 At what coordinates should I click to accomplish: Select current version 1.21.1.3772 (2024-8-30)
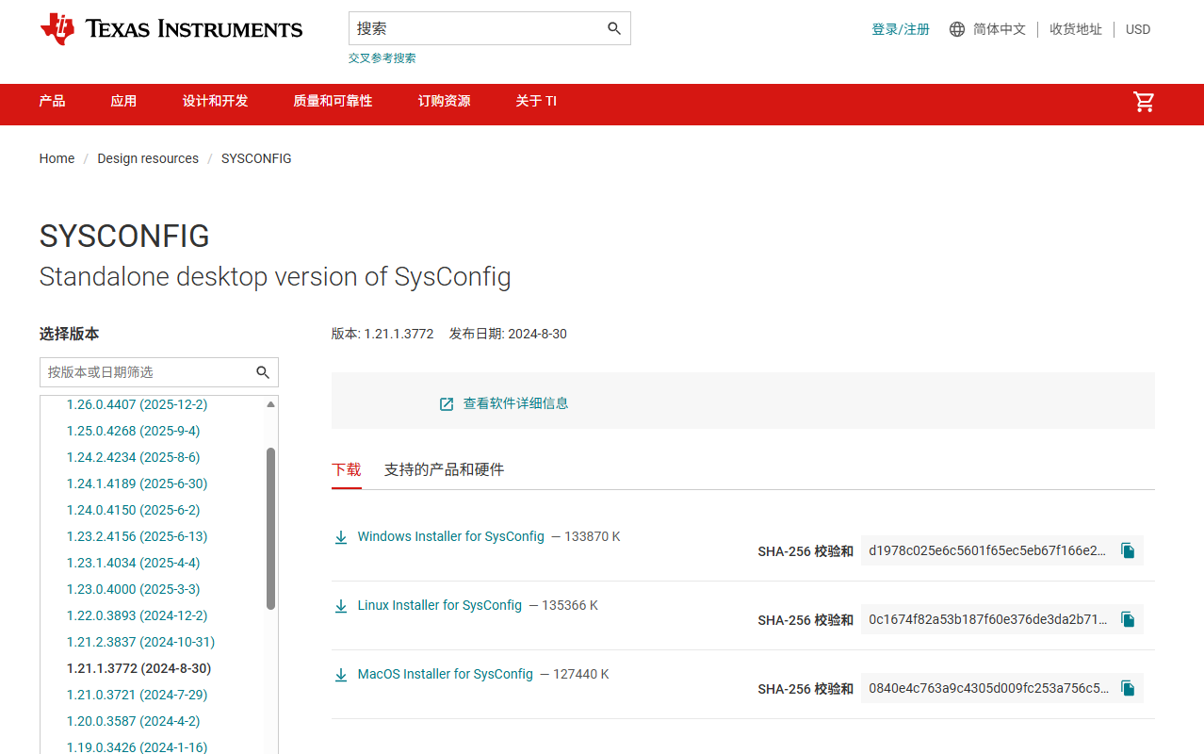(x=138, y=668)
